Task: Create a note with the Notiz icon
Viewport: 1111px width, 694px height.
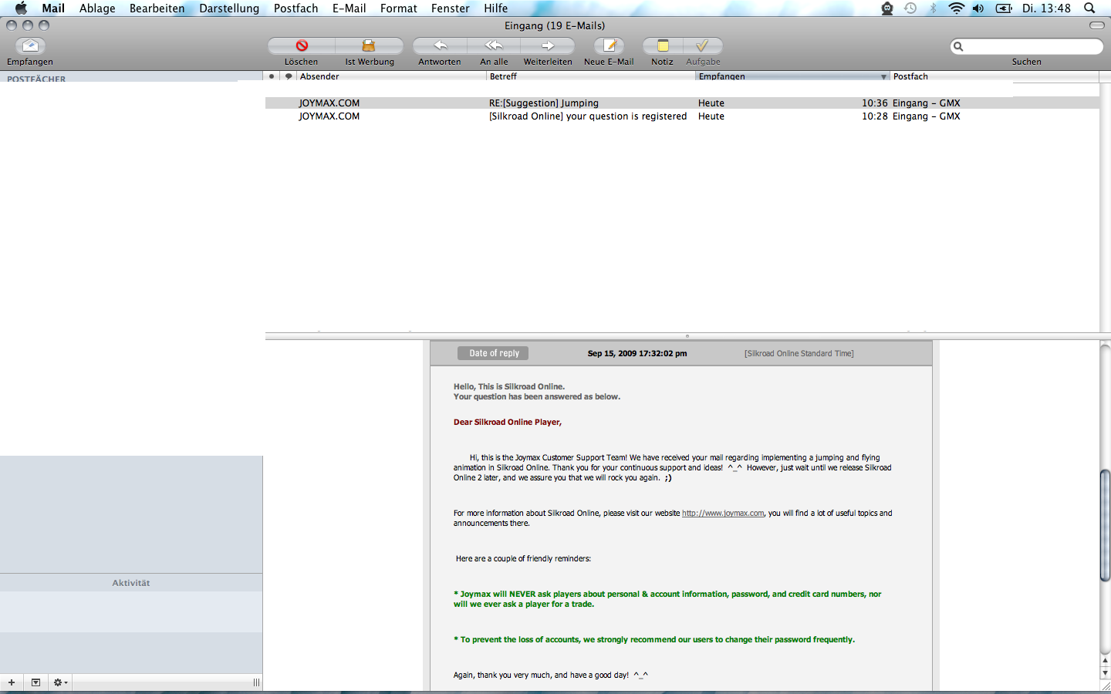Action: (x=663, y=46)
